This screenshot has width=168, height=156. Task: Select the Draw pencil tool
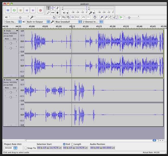click(x=57, y=8)
